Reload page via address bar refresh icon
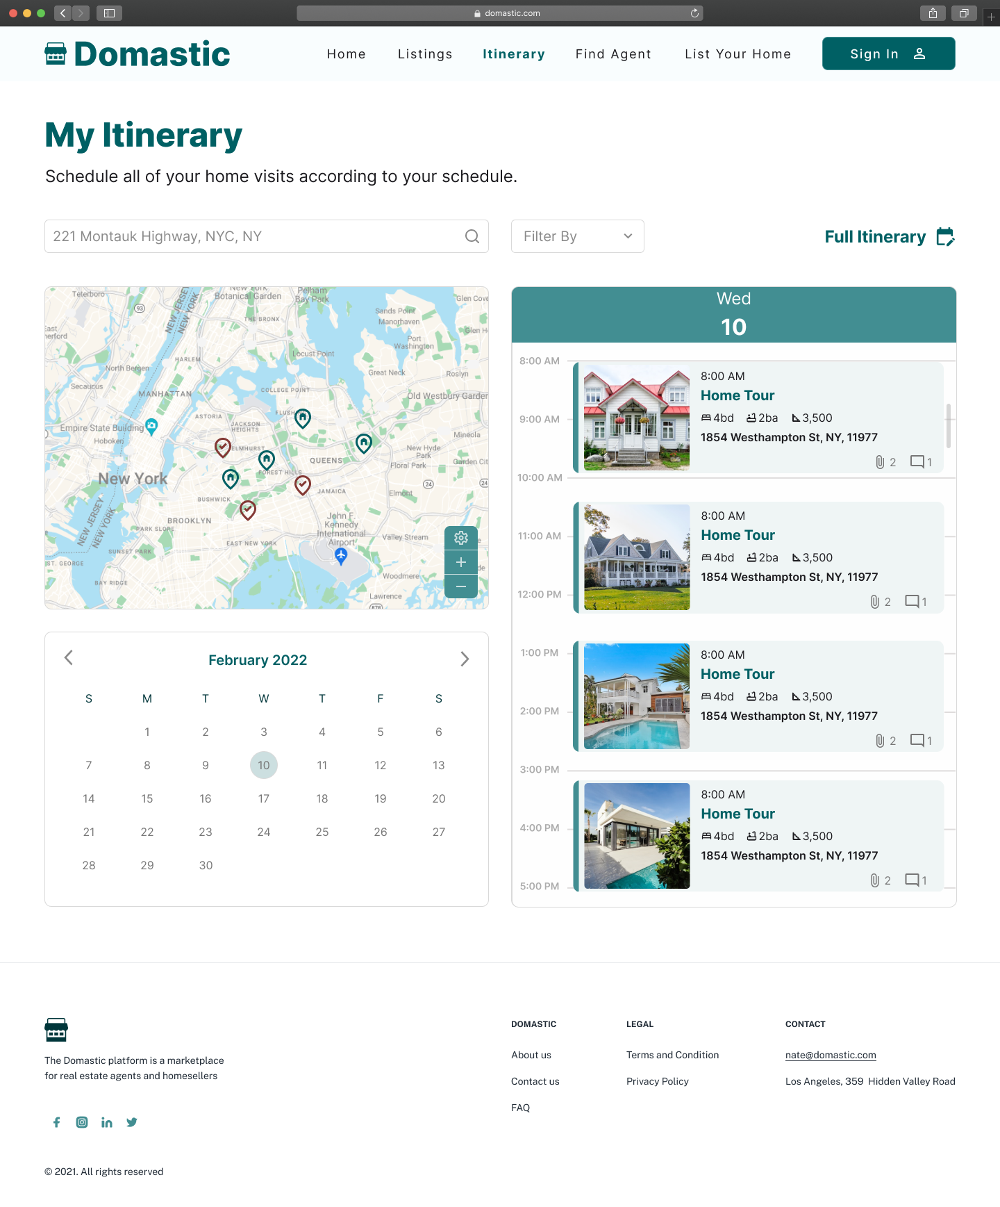Screen dimensions: 1000x1207 click(x=694, y=13)
